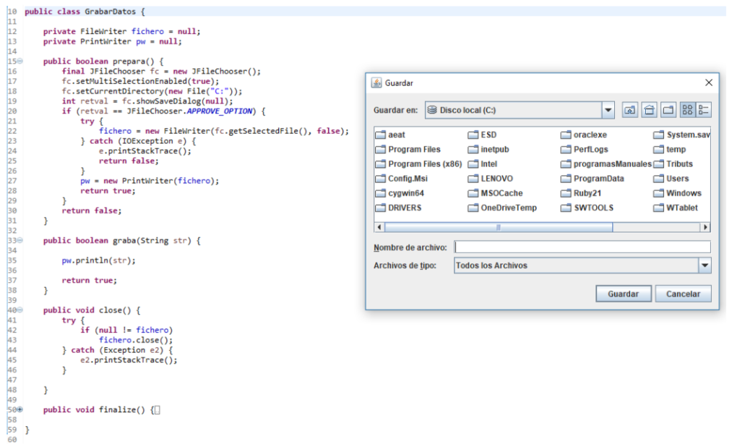This screenshot has width=740, height=447.
Task: Click the file list horizontal scrollbar thumb
Action: point(499,227)
